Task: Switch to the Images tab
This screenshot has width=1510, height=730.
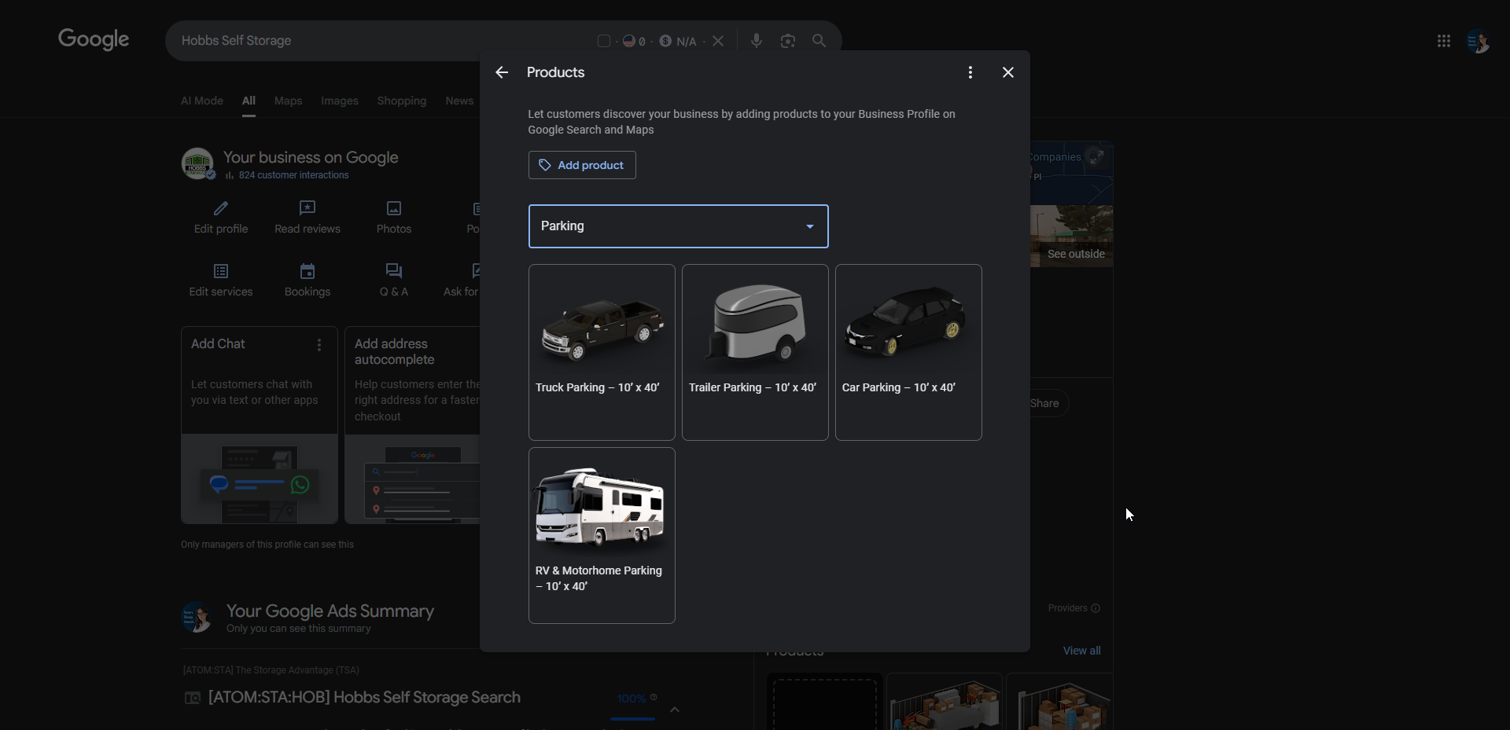Action: 340,101
